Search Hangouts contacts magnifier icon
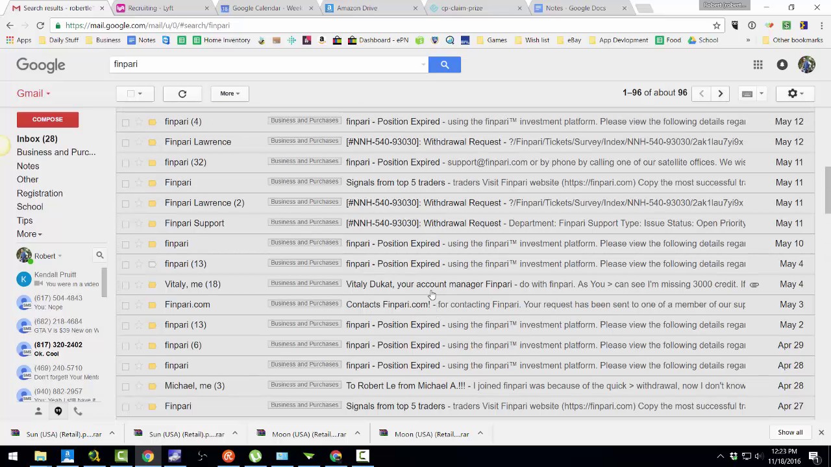 tap(100, 256)
